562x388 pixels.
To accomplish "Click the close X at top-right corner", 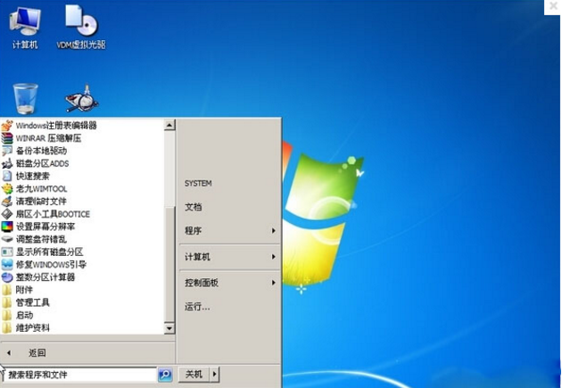I will 553,7.
